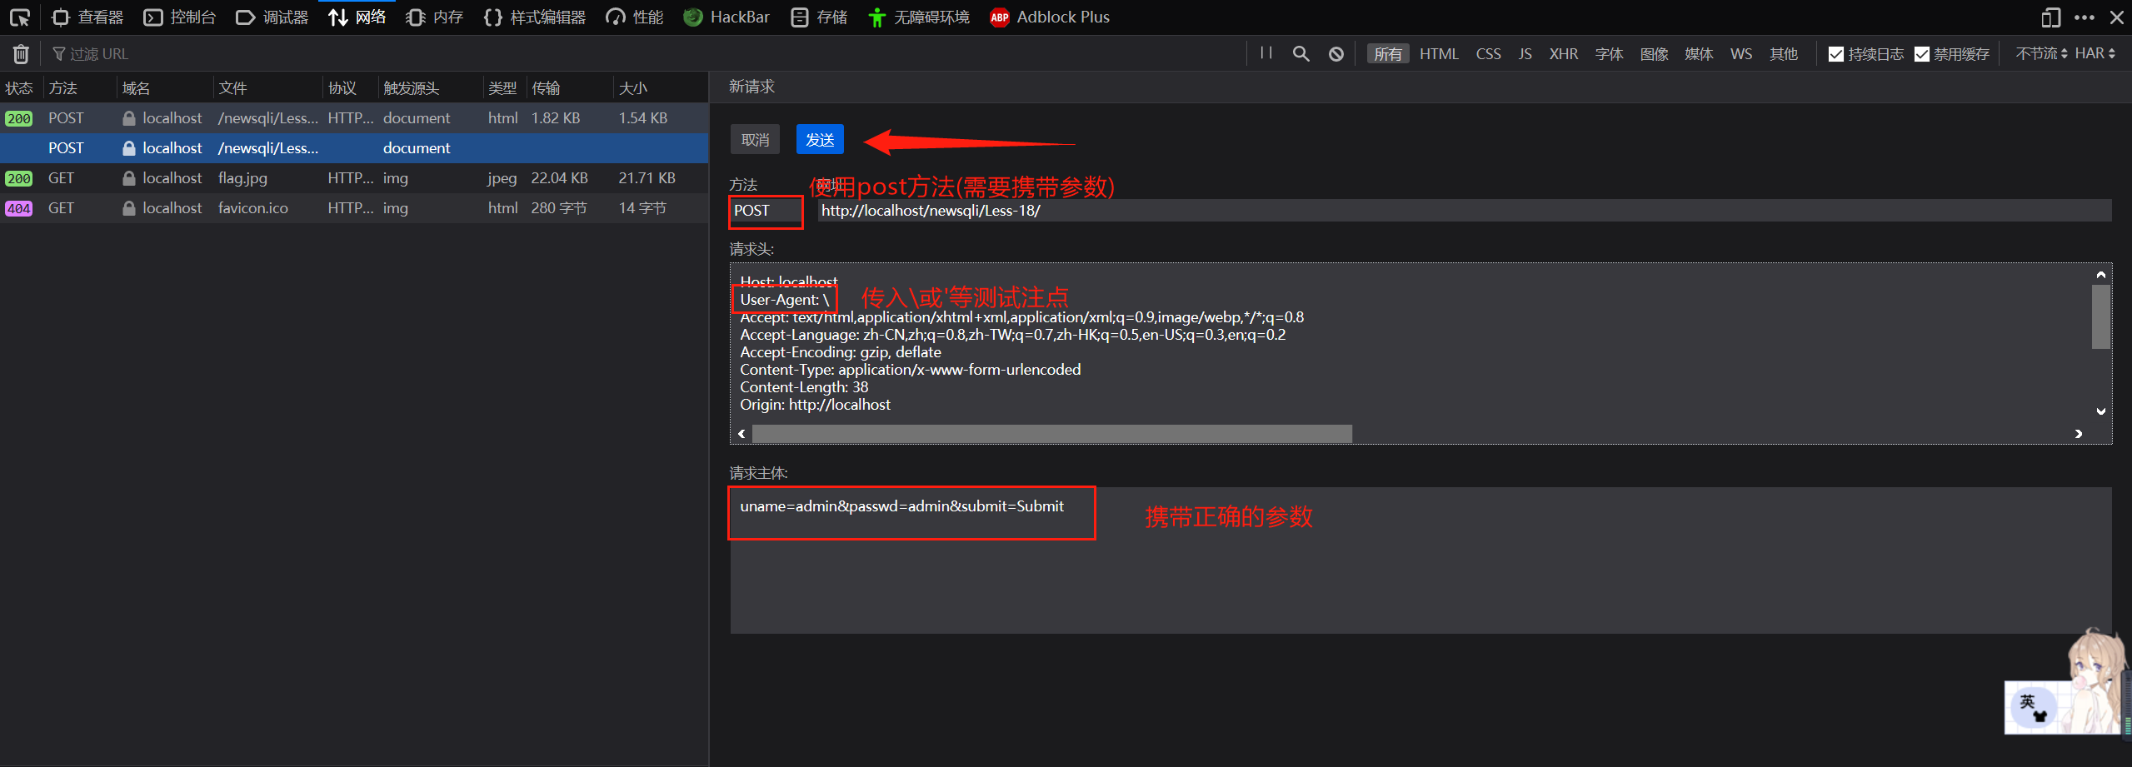
Task: Open the 不节流 throttling dropdown
Action: [x=2041, y=54]
